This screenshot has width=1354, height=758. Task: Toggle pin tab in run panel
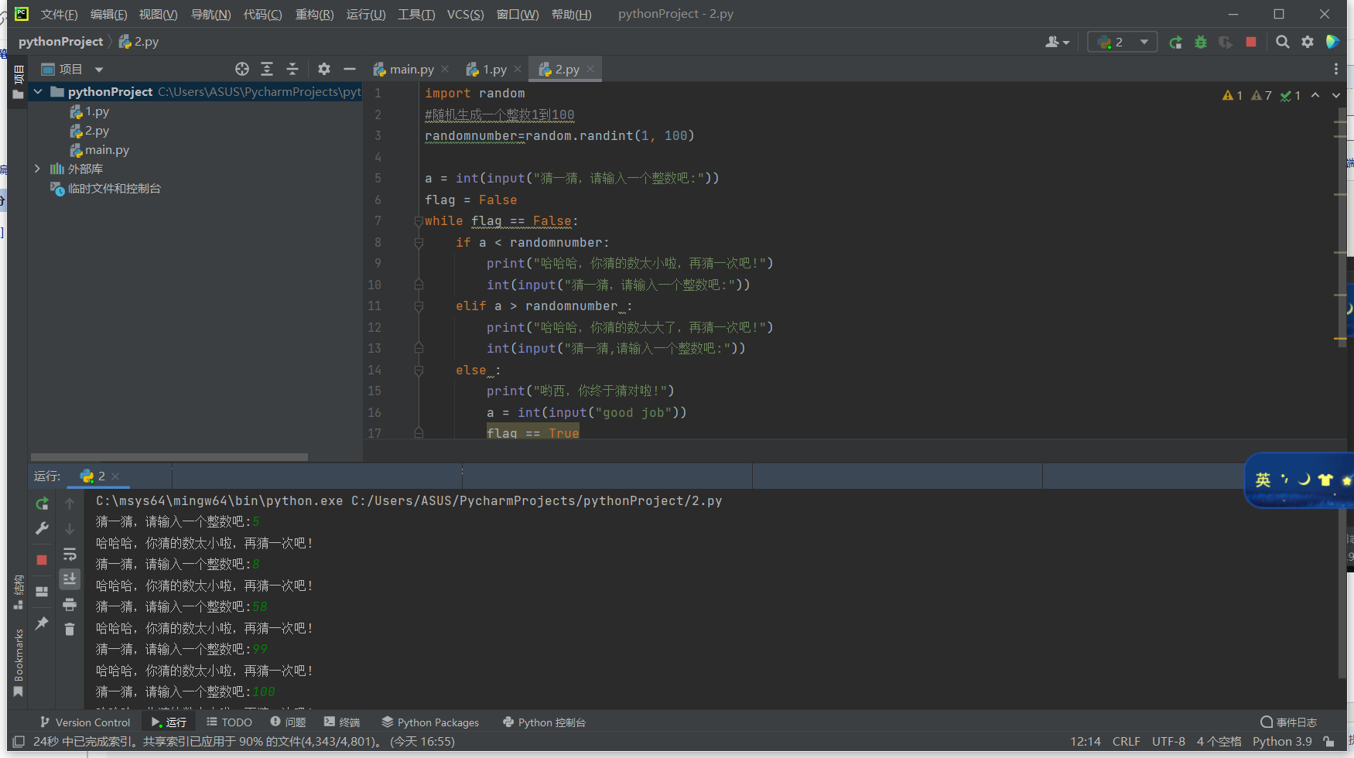(x=42, y=623)
